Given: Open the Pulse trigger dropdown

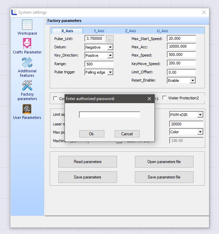Looking at the screenshot, I should pyautogui.click(x=110, y=72).
